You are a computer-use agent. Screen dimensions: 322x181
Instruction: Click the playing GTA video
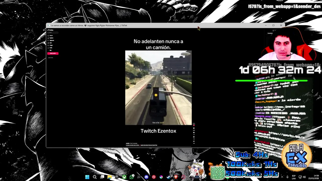[158, 88]
